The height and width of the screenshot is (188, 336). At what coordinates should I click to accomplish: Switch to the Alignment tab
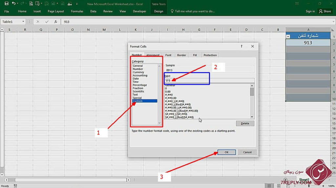coord(153,55)
